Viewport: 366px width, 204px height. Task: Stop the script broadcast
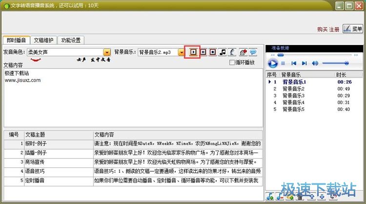pos(213,52)
